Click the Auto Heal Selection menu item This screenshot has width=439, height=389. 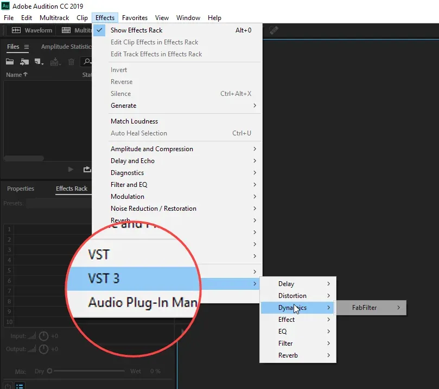pos(177,133)
